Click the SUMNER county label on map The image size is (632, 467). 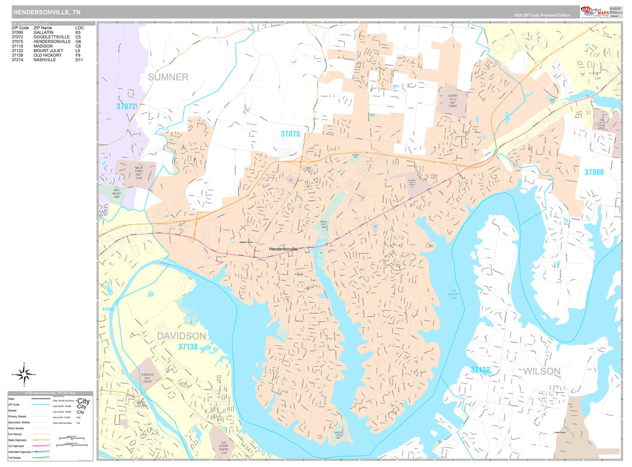click(168, 77)
